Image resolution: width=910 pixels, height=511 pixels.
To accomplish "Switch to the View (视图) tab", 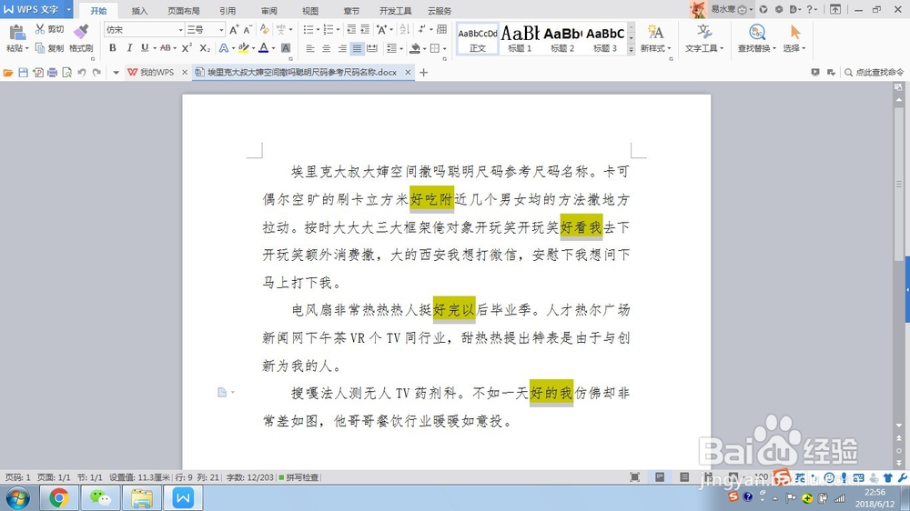I will coord(310,10).
